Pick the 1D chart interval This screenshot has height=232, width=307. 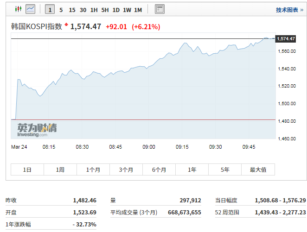click(x=116, y=10)
